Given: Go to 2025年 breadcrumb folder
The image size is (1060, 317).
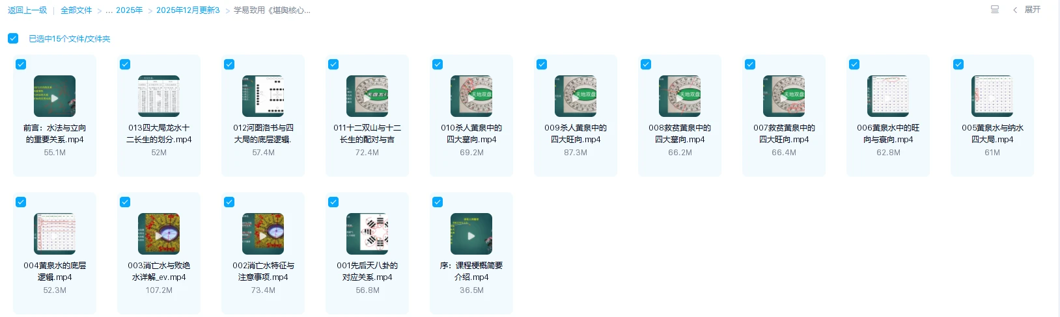Looking at the screenshot, I should [x=129, y=10].
